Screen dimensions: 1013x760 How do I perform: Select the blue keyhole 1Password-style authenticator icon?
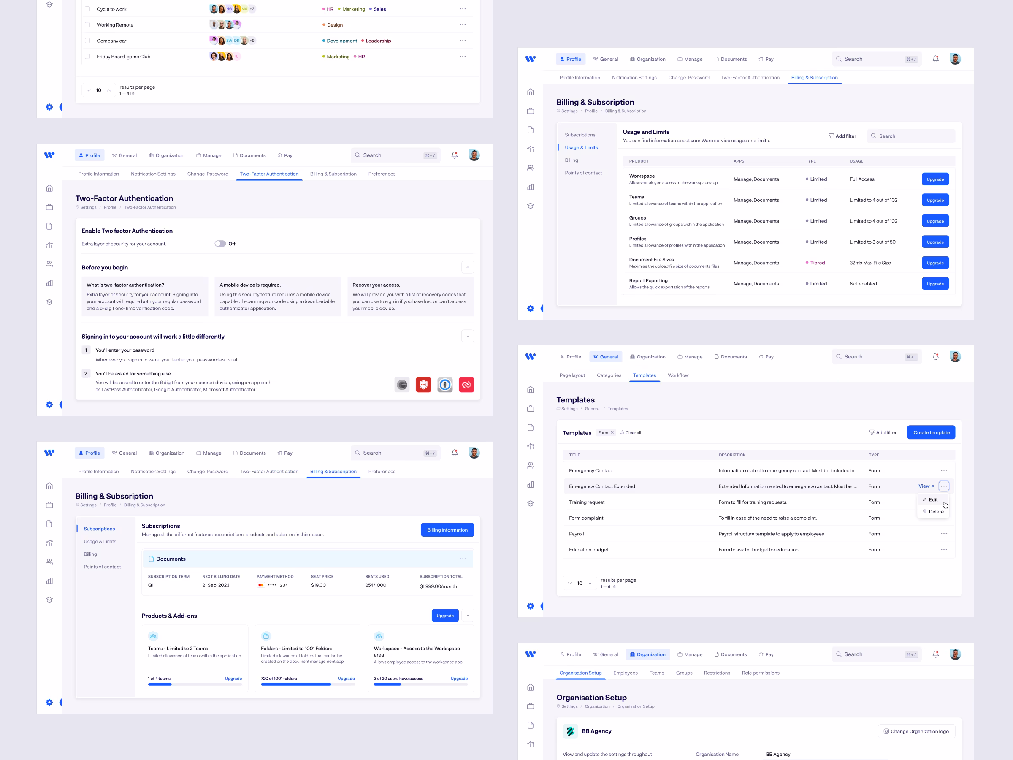[445, 385]
